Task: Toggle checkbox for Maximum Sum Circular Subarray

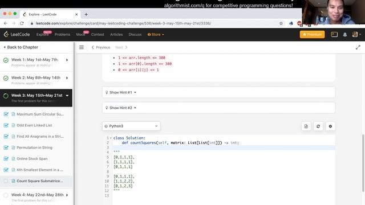Action: click(x=6, y=114)
